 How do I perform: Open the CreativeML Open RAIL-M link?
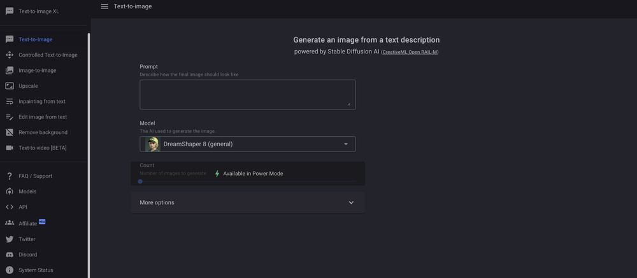click(x=410, y=52)
